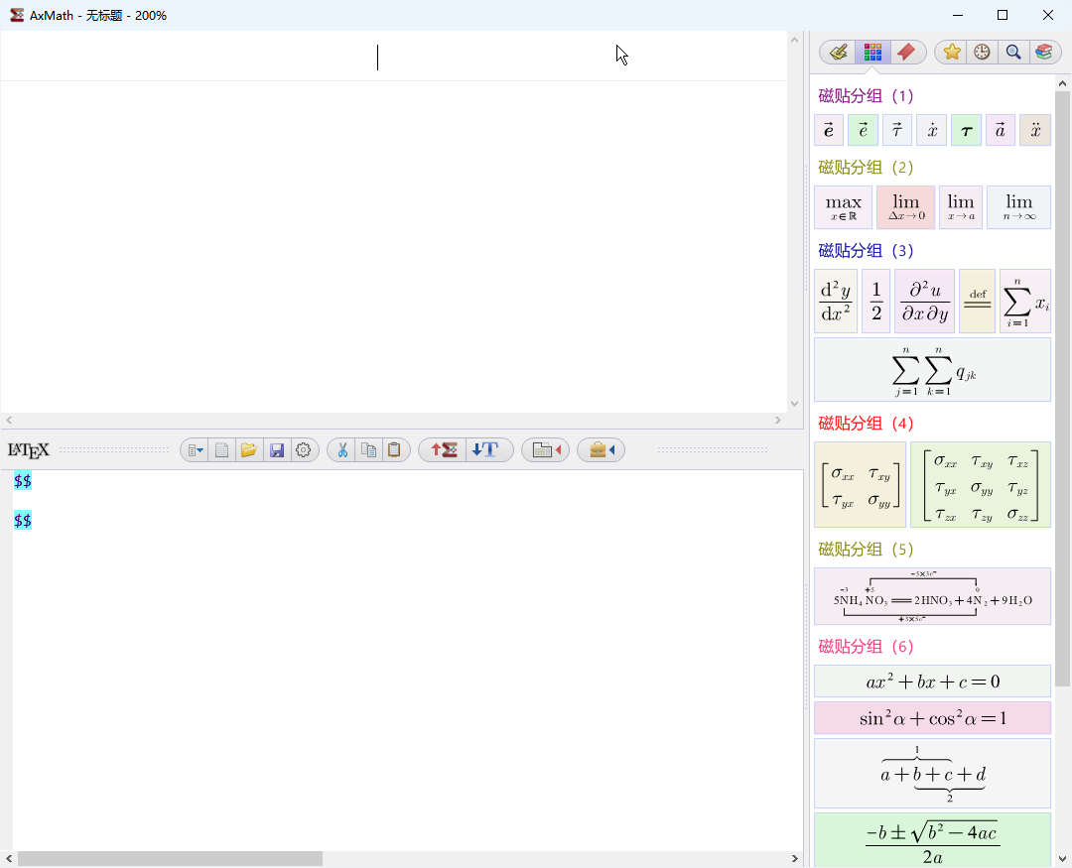This screenshot has height=868, width=1072.
Task: Switch to the handwriting notepad tab
Action: point(839,53)
